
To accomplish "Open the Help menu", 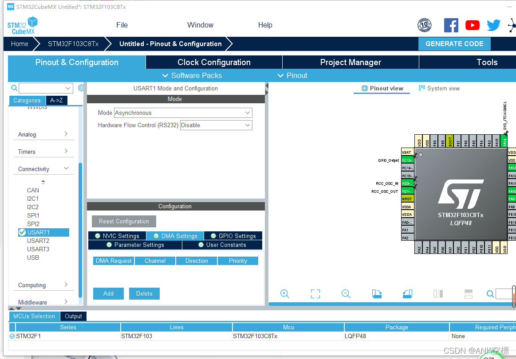I will 265,25.
